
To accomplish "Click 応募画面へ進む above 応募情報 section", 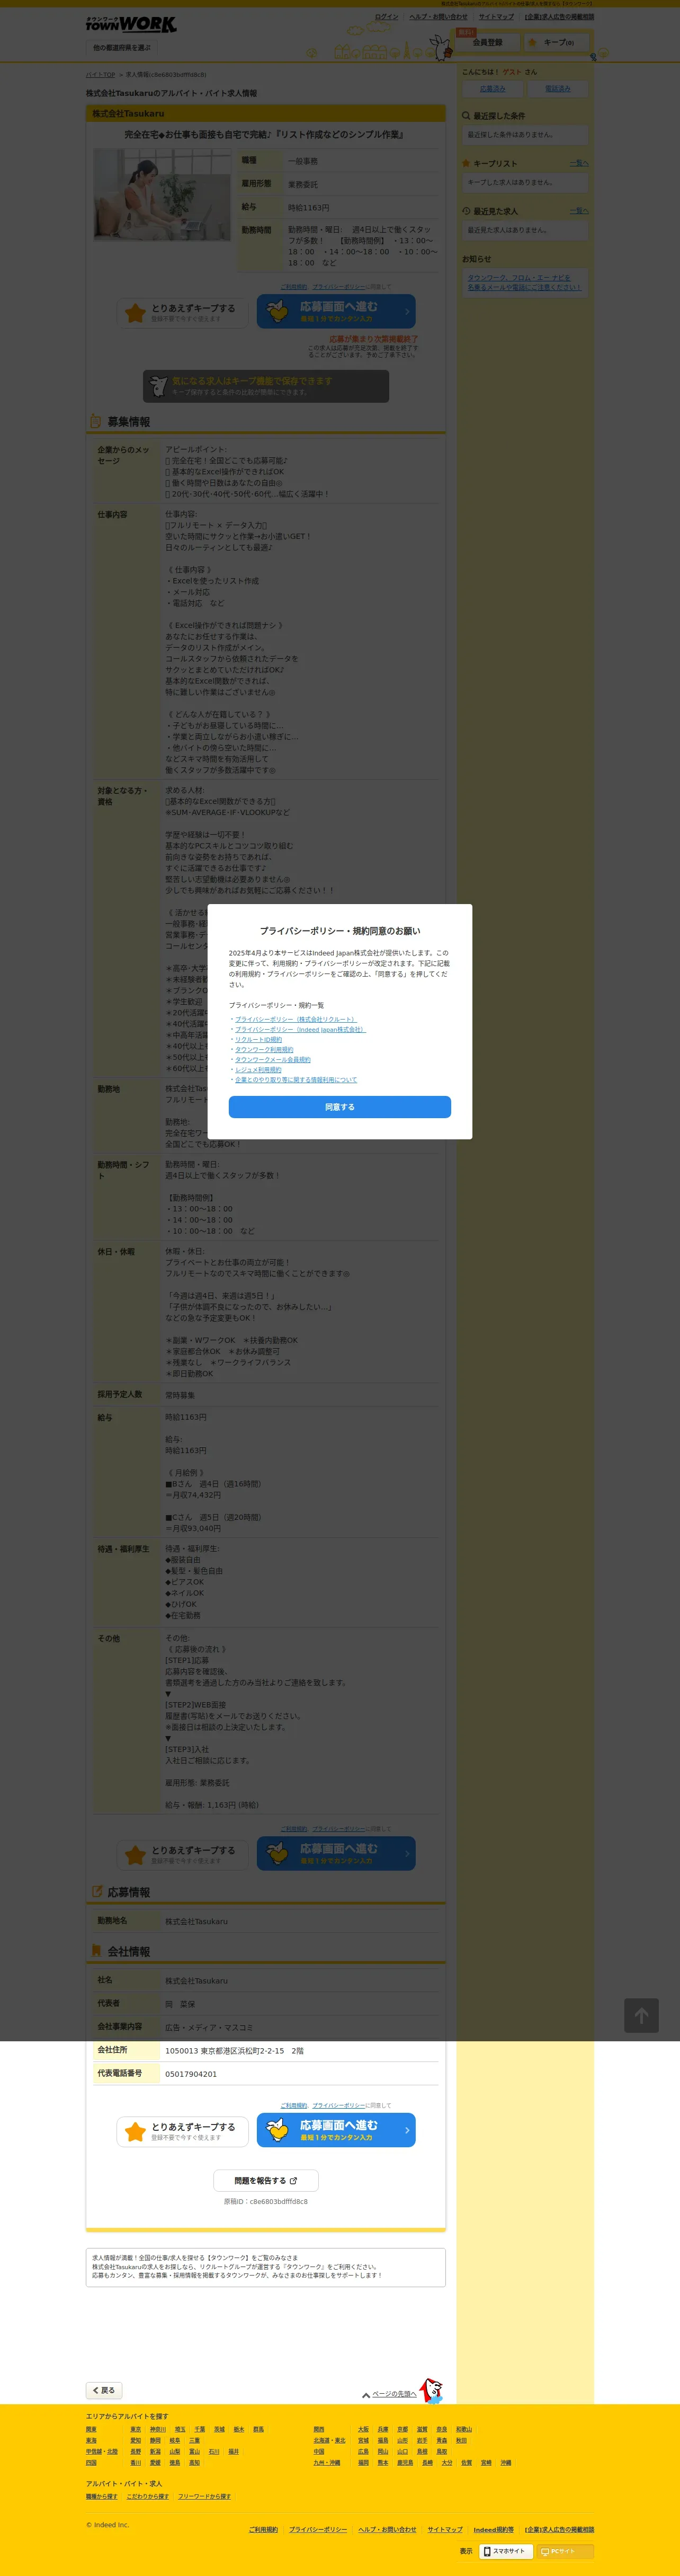I will coord(336,1853).
